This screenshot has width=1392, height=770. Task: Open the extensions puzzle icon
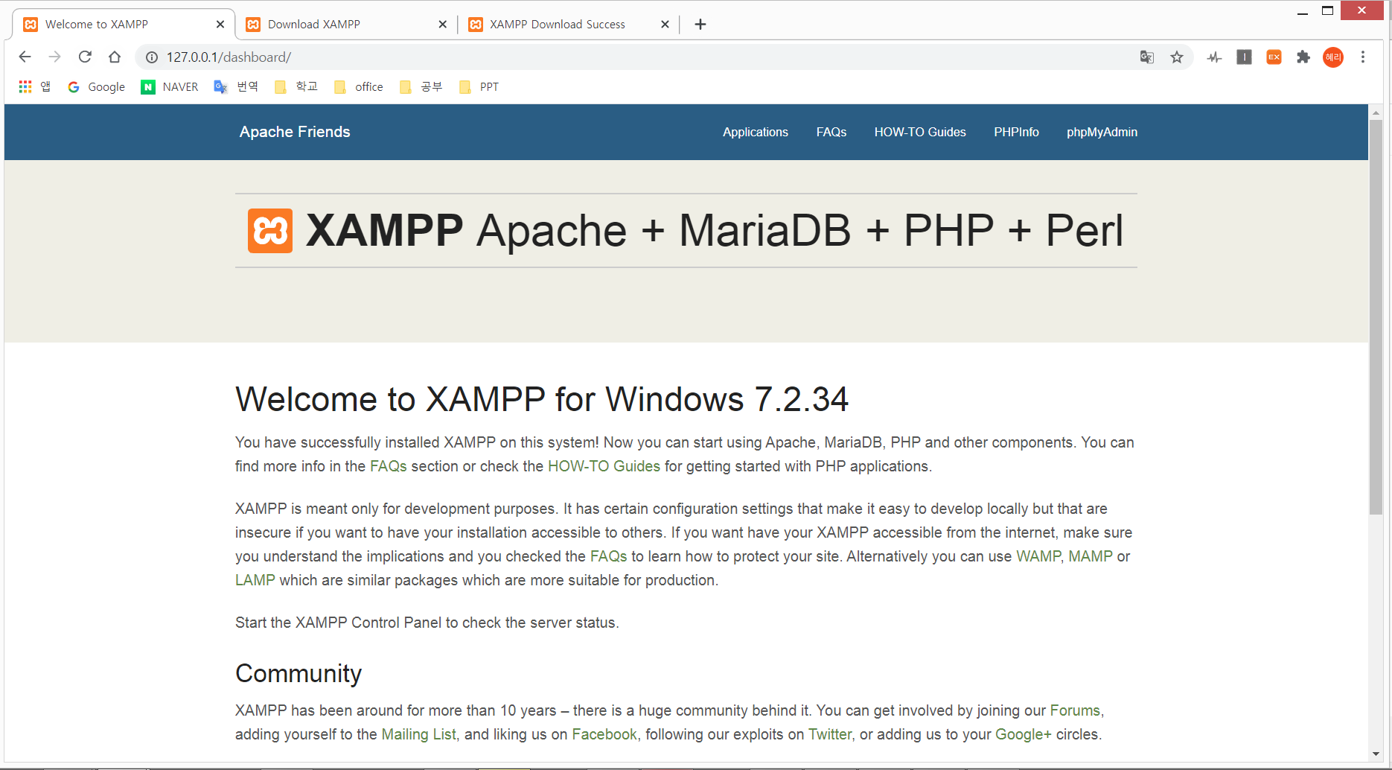(1303, 57)
